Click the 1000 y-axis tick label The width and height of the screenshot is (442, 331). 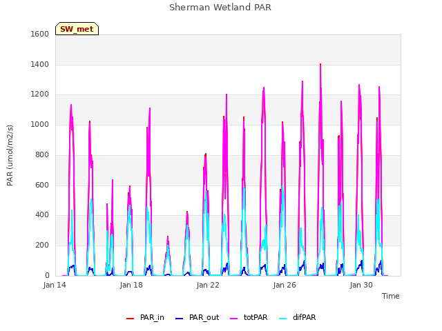[x=40, y=124]
